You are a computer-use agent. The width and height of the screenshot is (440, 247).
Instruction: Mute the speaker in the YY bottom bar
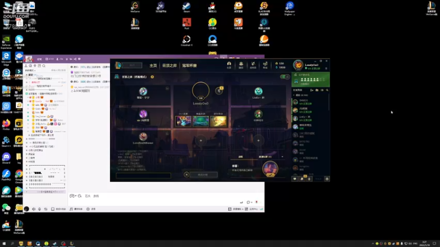pos(34,209)
